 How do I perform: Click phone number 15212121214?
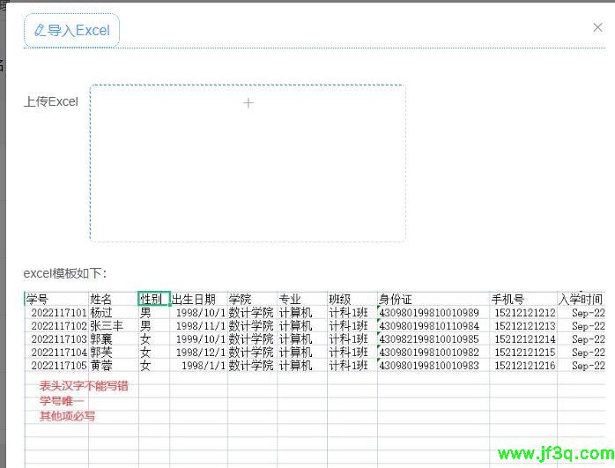click(x=525, y=339)
